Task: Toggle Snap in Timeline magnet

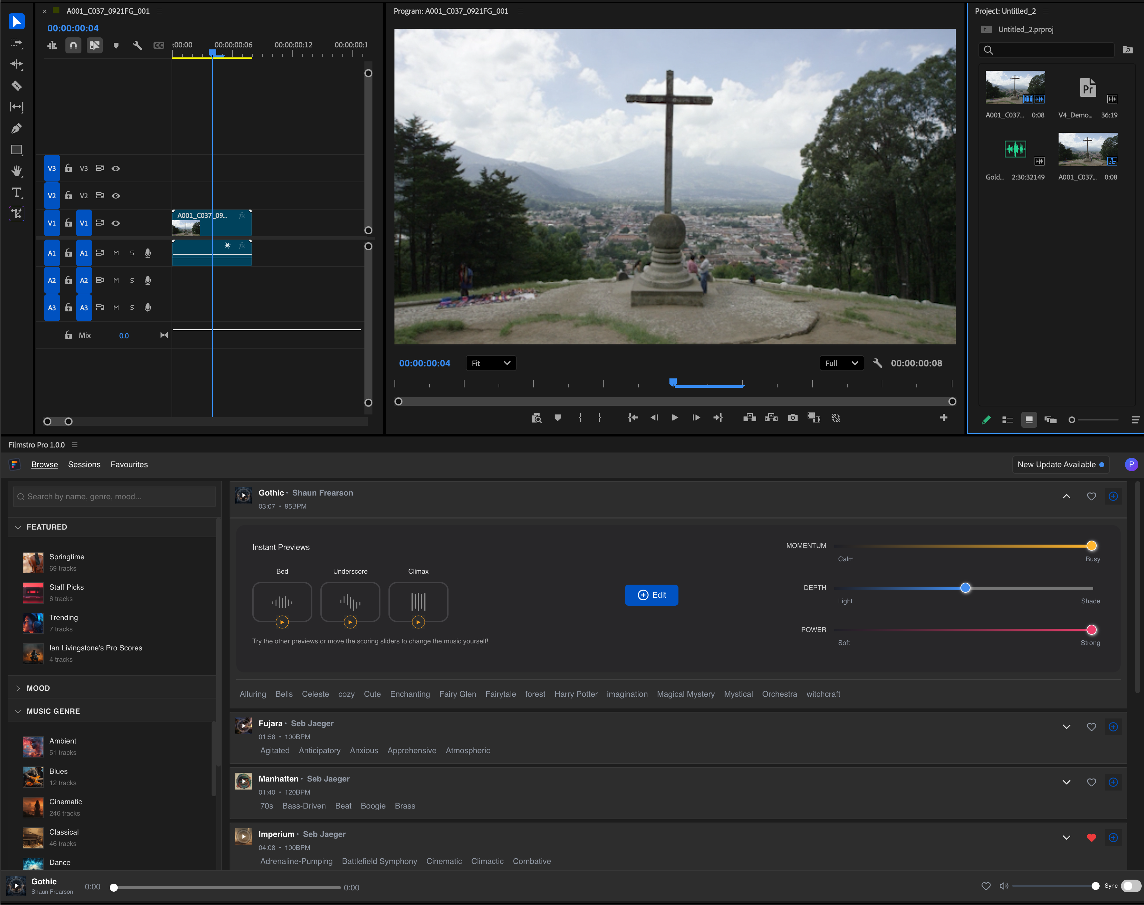Action: (73, 46)
